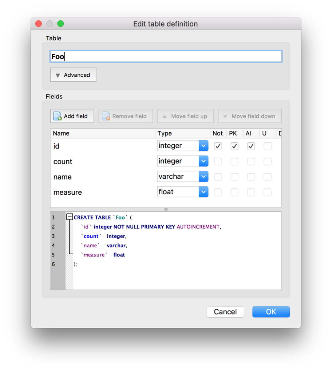Click the Table name input field
The height and width of the screenshot is (372, 332).
click(x=166, y=56)
